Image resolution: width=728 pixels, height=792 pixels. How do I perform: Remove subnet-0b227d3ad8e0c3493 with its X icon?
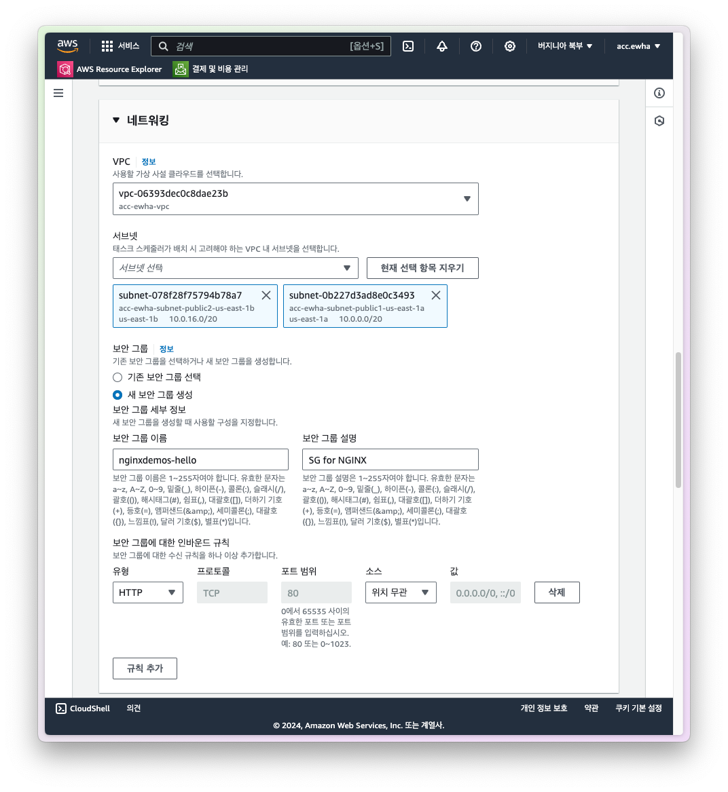point(436,295)
